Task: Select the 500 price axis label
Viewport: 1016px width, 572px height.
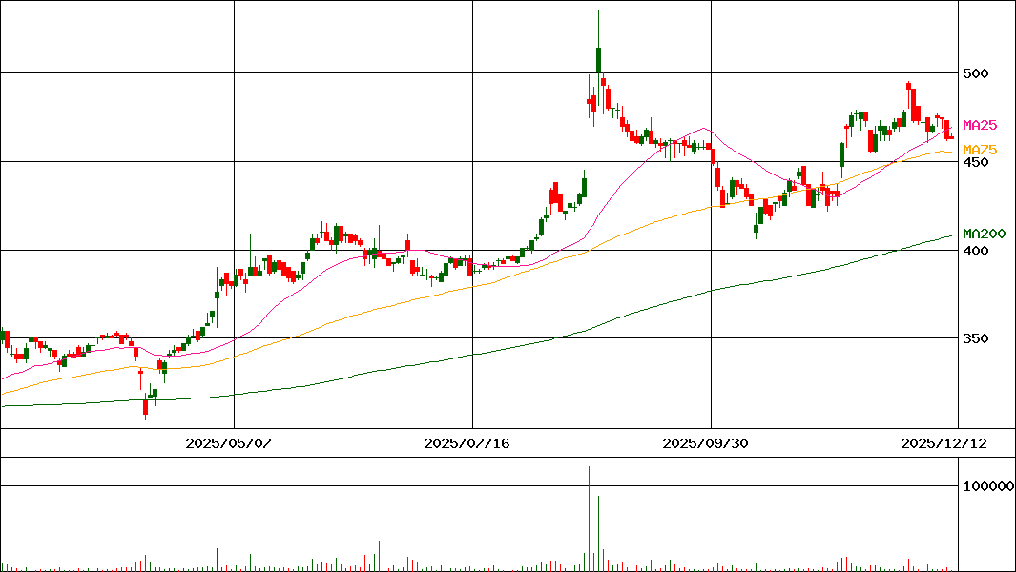Action: [x=976, y=73]
